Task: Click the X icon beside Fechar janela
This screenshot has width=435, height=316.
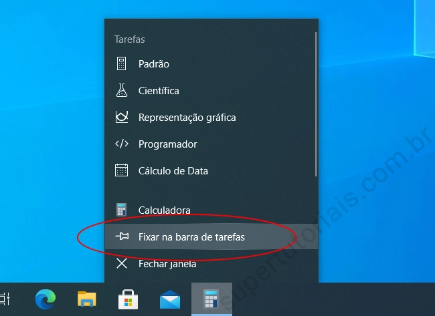Action: 122,263
